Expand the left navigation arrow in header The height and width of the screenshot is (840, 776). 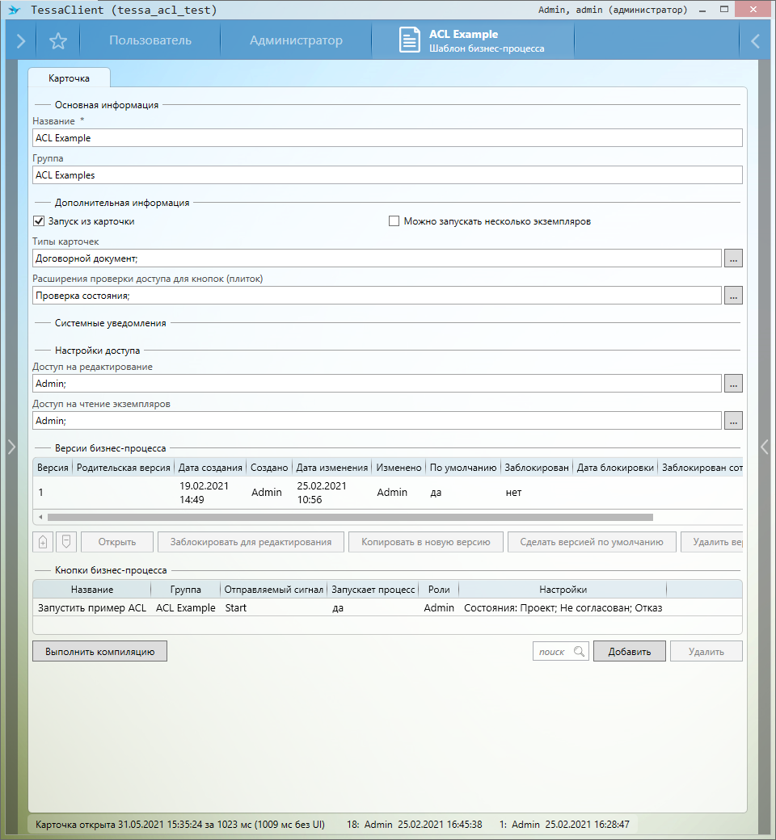coord(21,41)
